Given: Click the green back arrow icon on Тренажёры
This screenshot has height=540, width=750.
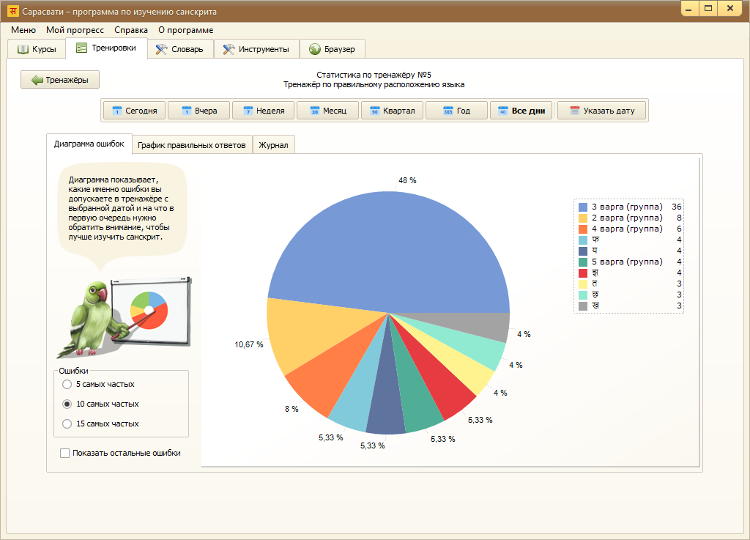Looking at the screenshot, I should point(37,80).
